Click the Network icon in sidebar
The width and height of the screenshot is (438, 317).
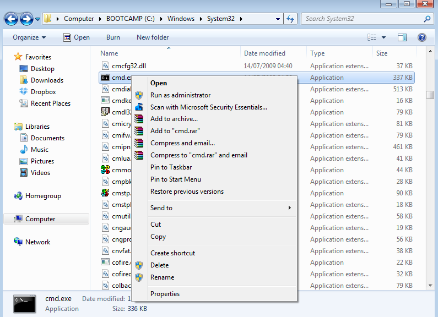[x=18, y=242]
